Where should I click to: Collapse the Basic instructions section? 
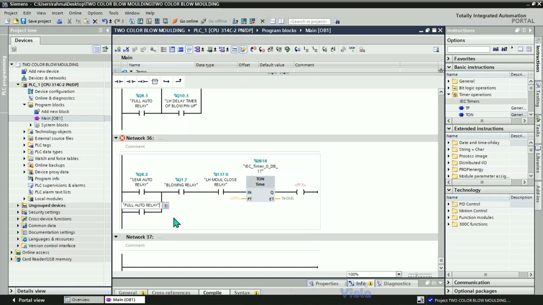(448, 67)
